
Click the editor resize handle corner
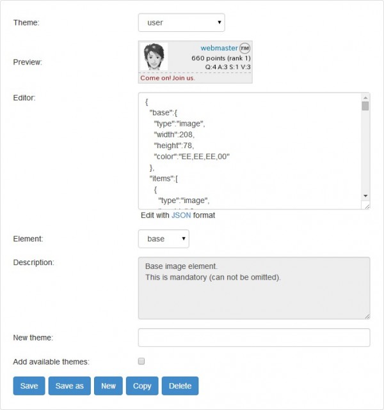tap(366, 206)
